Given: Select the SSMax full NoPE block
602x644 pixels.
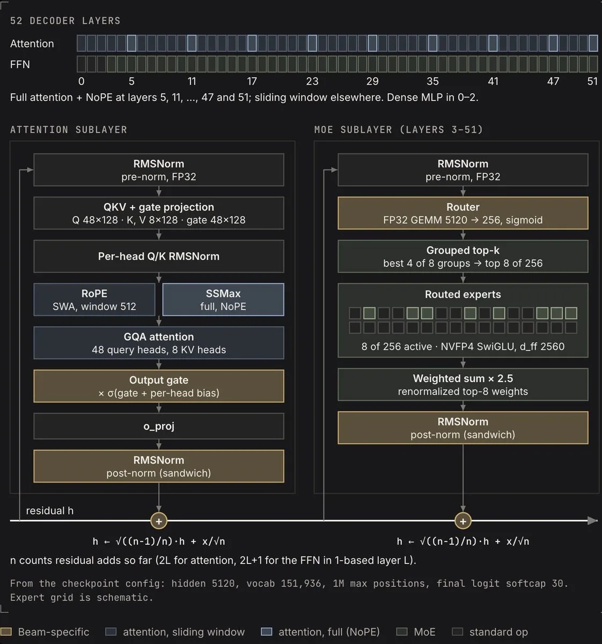Looking at the screenshot, I should point(223,299).
